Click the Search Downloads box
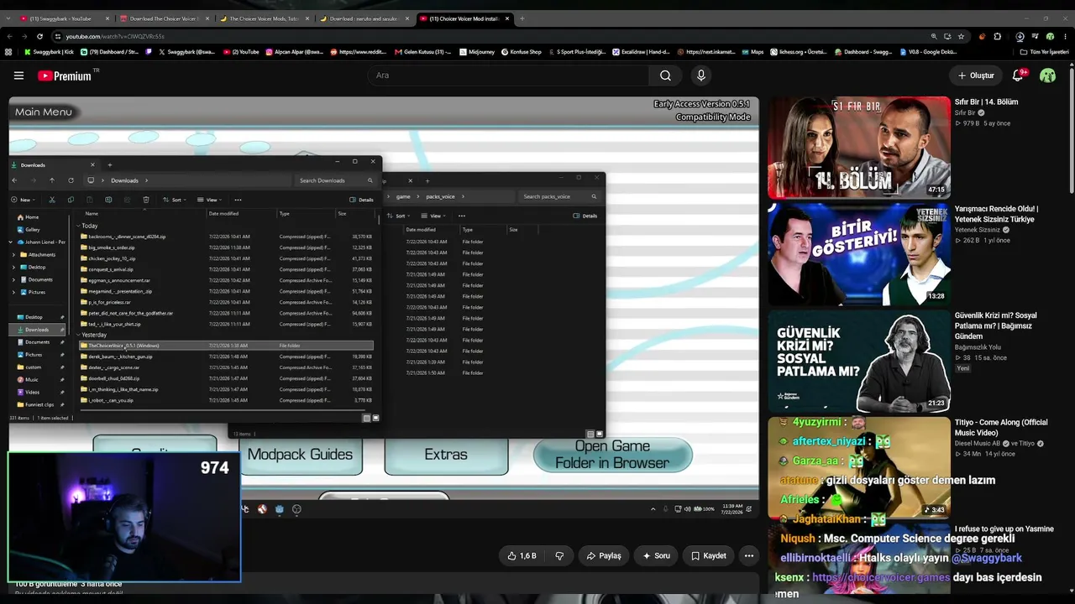Screen dimensions: 1075x604 click(x=336, y=180)
